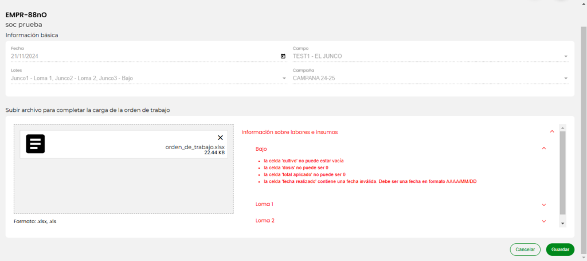The image size is (587, 261).
Task: Remove the orden_de_trabajo.xlsx file with X
Action: coord(220,138)
